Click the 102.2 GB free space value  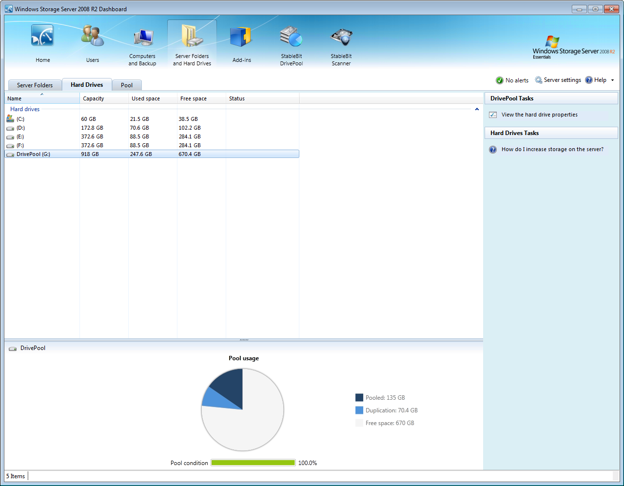190,128
